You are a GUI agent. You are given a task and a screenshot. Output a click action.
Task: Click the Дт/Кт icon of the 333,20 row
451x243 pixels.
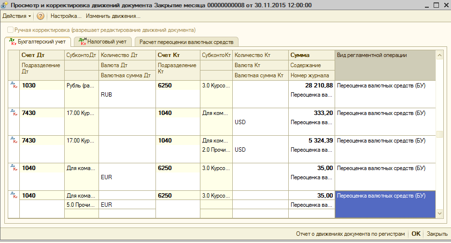click(x=14, y=113)
